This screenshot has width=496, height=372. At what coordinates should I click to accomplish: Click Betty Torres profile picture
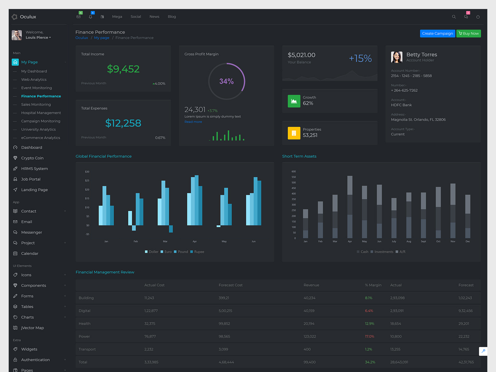tap(396, 57)
